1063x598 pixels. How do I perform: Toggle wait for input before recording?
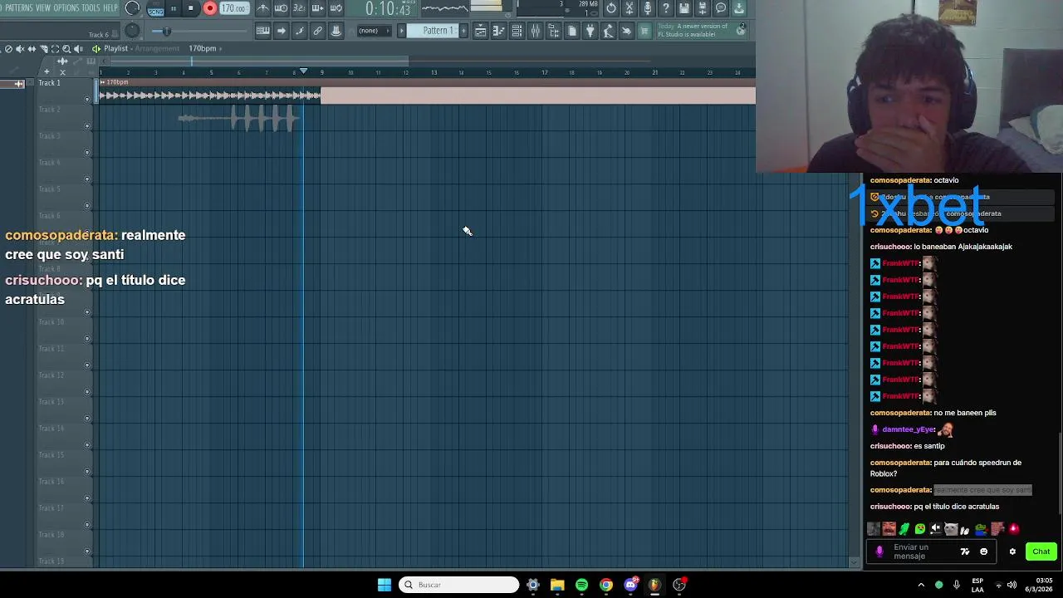[281, 8]
